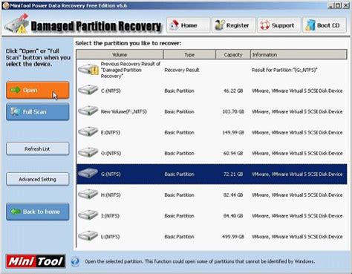
Task: Select the I:(NTFS) volume name
Action: tap(110, 216)
